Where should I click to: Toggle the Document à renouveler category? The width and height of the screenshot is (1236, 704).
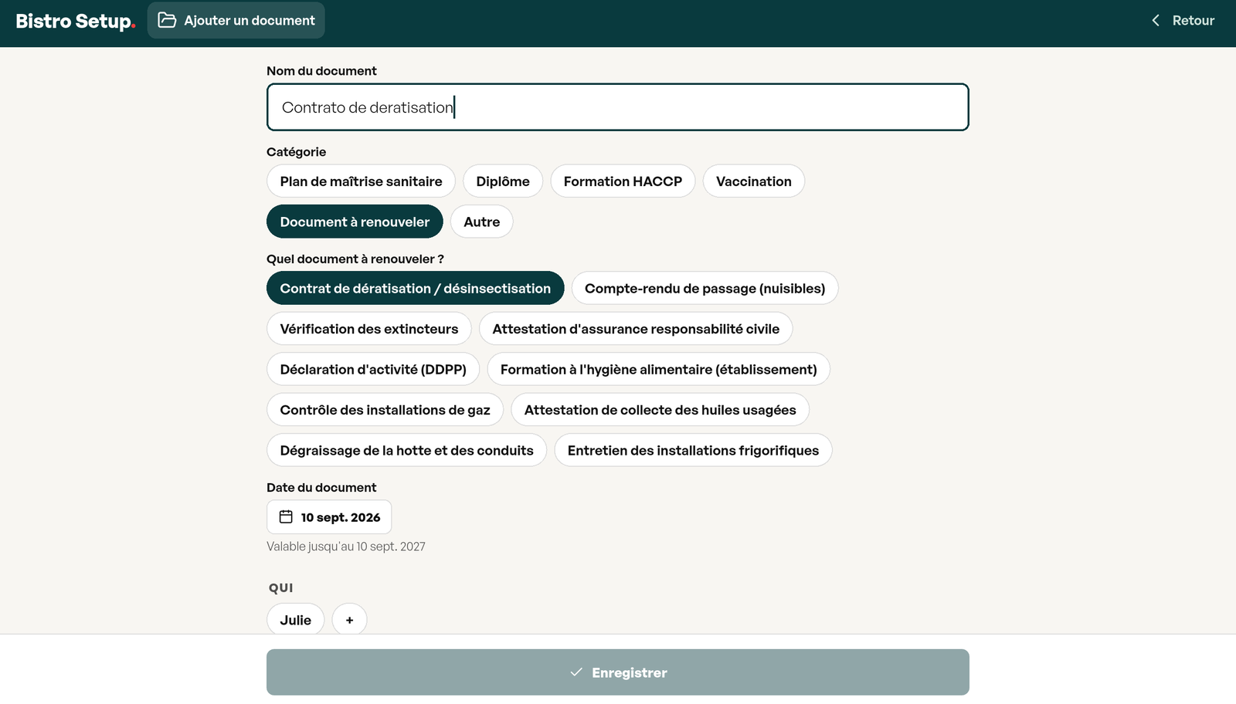click(x=355, y=222)
